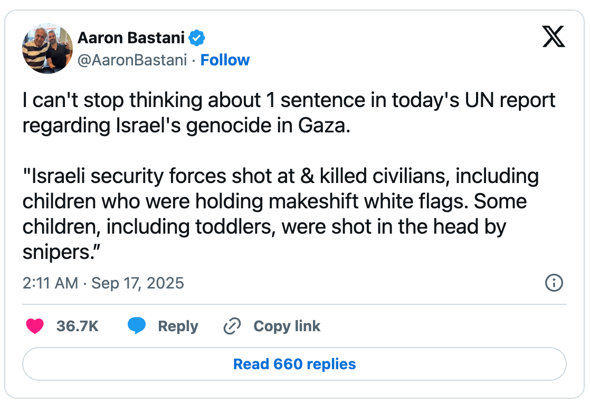Viewport: 590px width, 404px height.
Task: Click the Copy link text
Action: [x=287, y=326]
